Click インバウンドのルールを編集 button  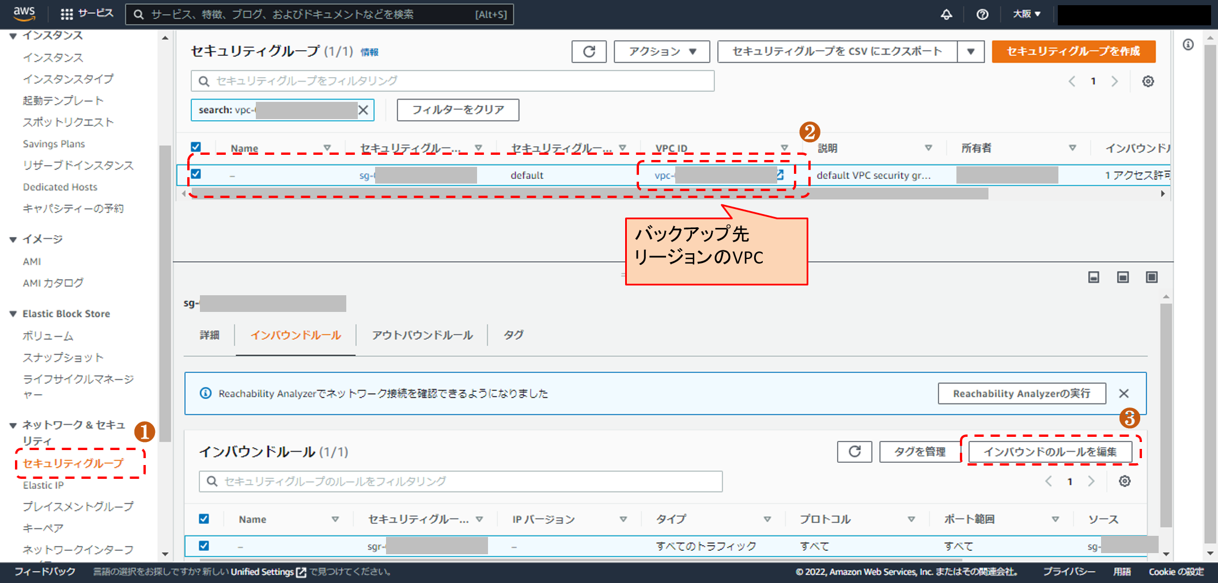(x=1049, y=452)
